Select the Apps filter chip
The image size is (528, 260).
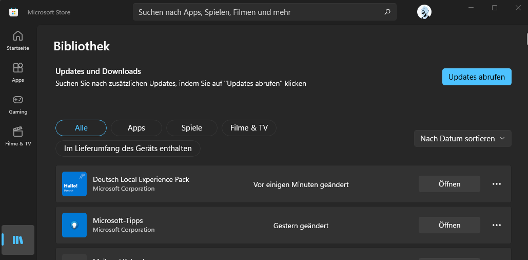[136, 128]
